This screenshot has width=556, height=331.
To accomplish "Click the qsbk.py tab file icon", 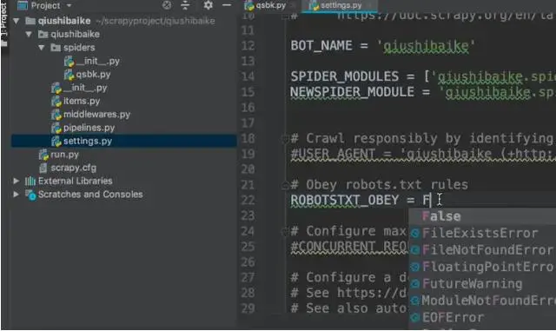I will [249, 5].
